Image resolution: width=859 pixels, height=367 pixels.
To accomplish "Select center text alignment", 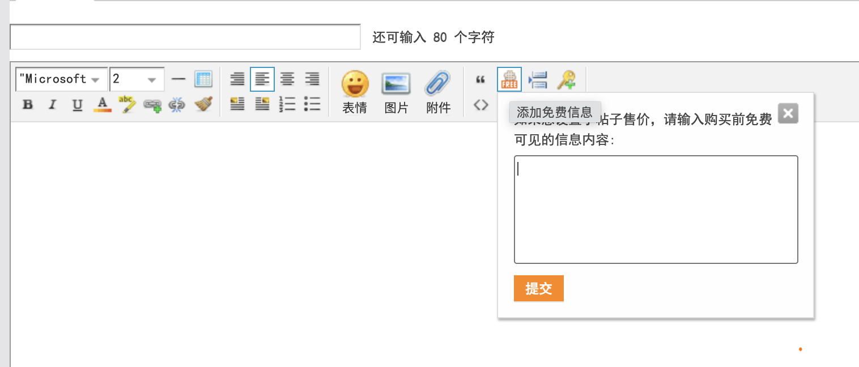I will click(x=287, y=79).
